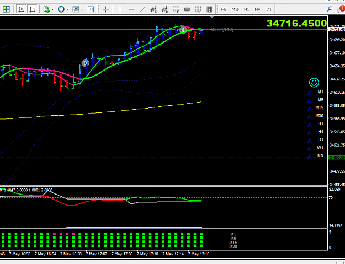Click the chart shift triangle marker at top
This screenshot has height=264, width=345.
212,17
